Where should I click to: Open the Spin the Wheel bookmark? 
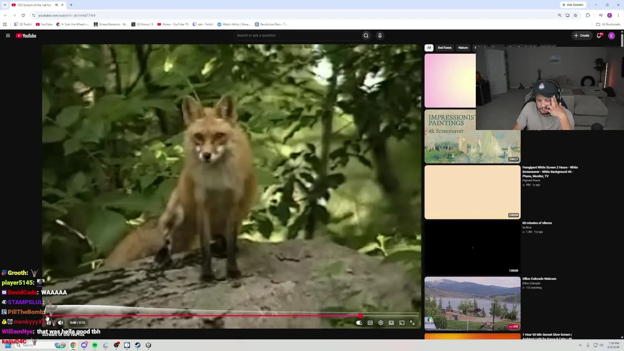click(x=73, y=24)
